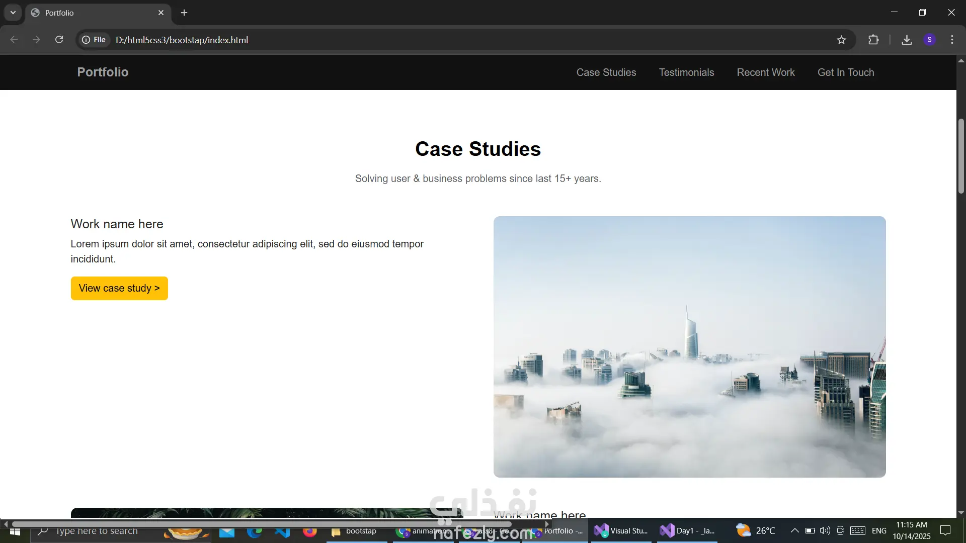Reload the page with refresh icon
The height and width of the screenshot is (543, 966).
pyautogui.click(x=59, y=40)
